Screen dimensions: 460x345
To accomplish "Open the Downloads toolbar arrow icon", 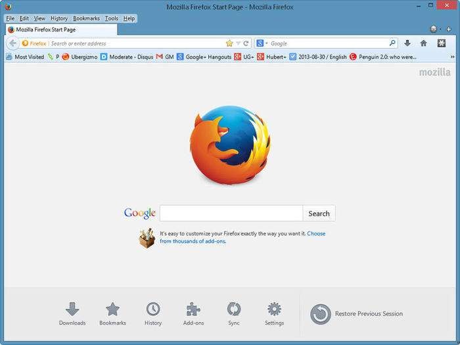I will coord(407,43).
